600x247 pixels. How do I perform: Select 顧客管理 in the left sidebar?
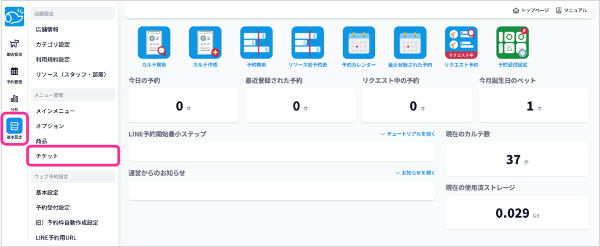tap(14, 47)
